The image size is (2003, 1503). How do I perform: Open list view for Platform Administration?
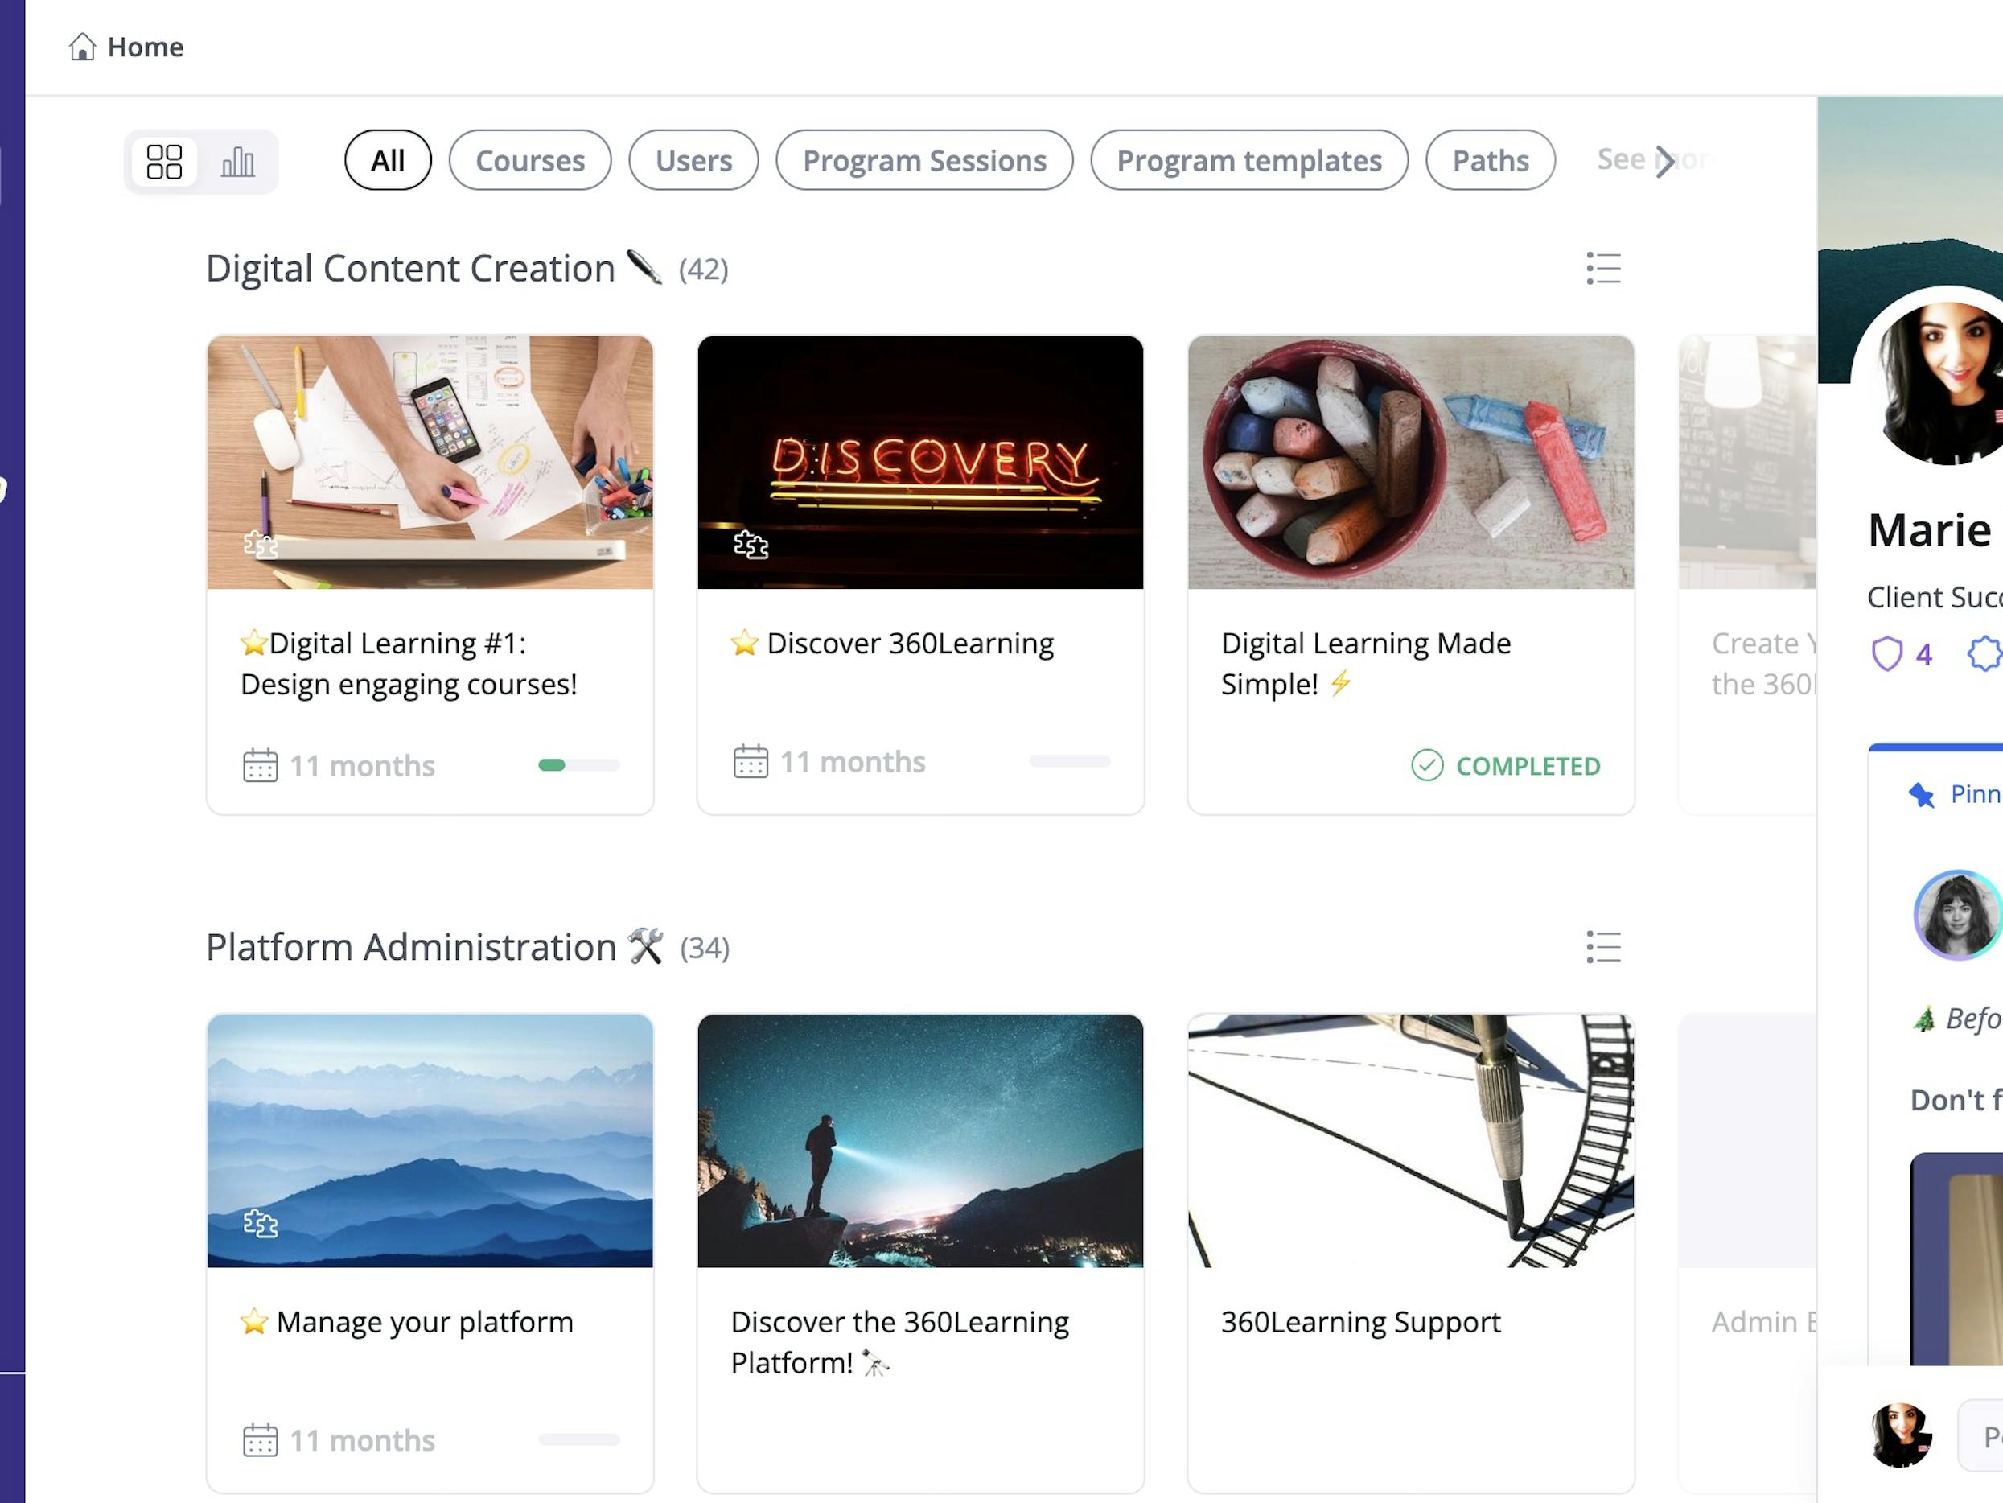(1602, 947)
